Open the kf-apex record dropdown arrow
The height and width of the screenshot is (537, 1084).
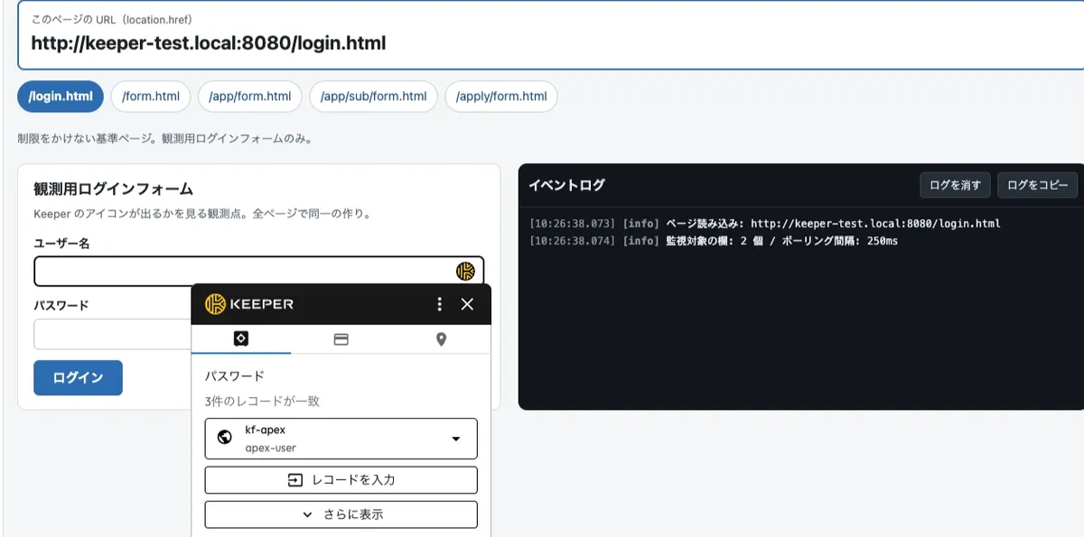coord(456,439)
